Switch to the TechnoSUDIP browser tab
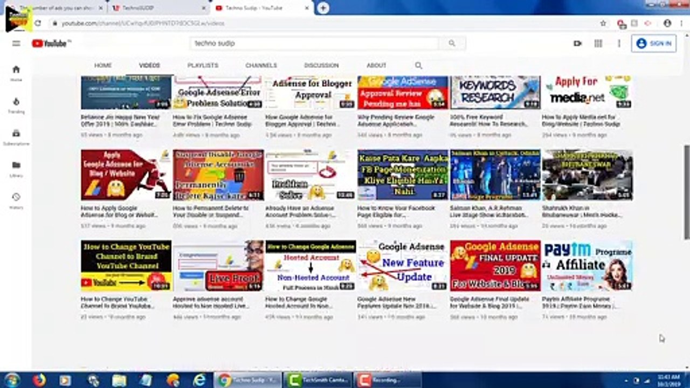 [x=158, y=8]
